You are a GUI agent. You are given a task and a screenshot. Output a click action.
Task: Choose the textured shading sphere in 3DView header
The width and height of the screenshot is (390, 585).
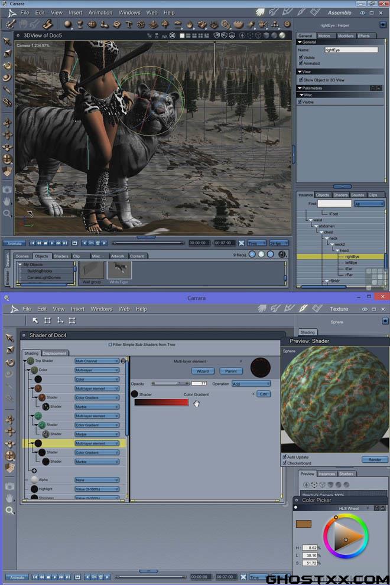point(282,35)
